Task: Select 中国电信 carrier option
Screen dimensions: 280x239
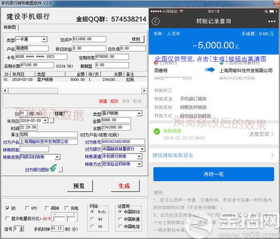Action: click(x=120, y=226)
